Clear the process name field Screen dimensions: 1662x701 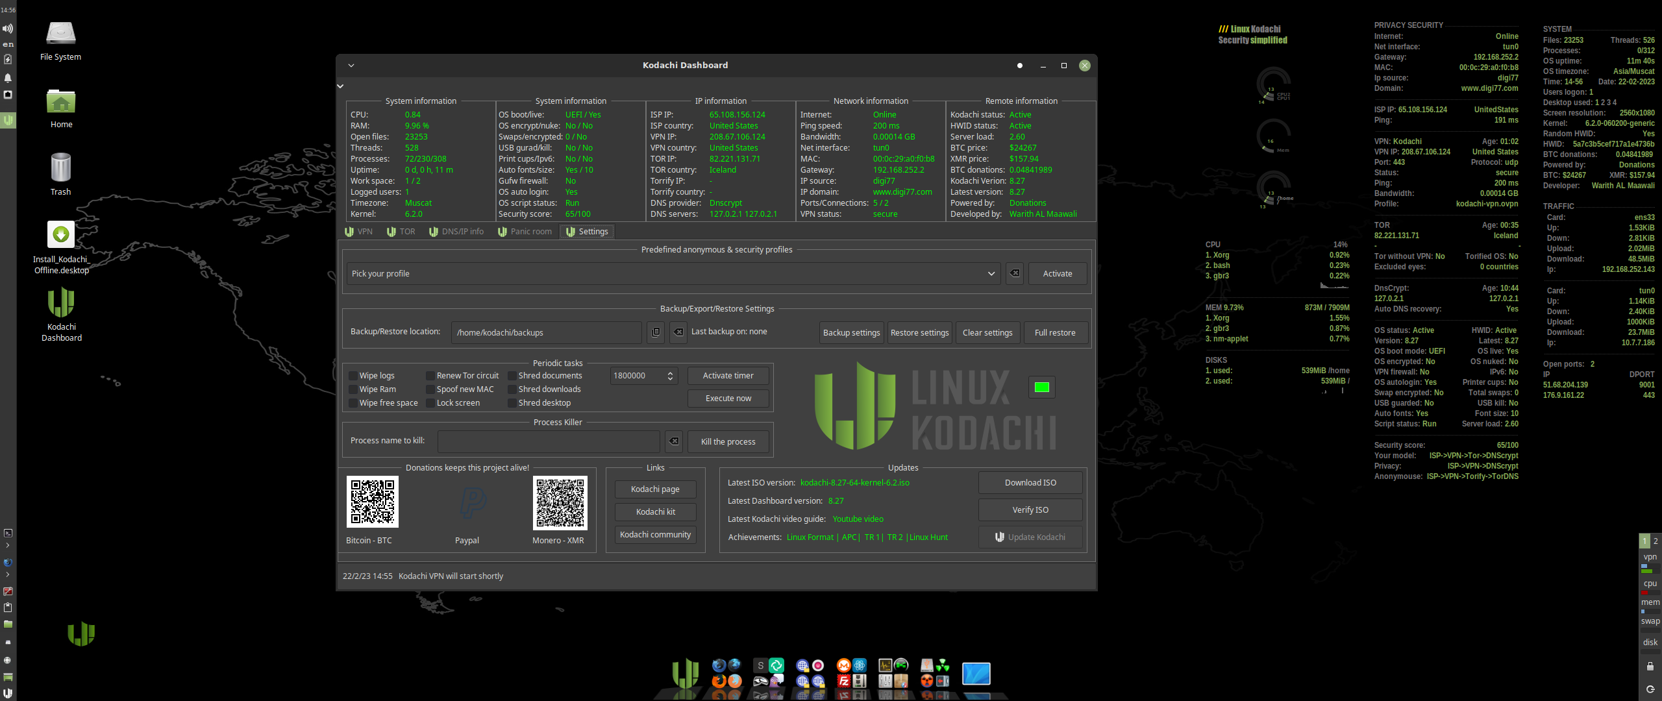point(675,441)
